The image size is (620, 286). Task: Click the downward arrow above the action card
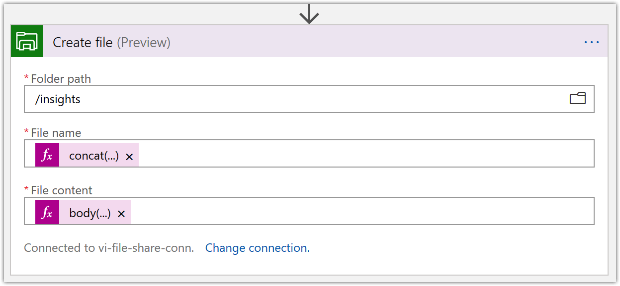[310, 12]
